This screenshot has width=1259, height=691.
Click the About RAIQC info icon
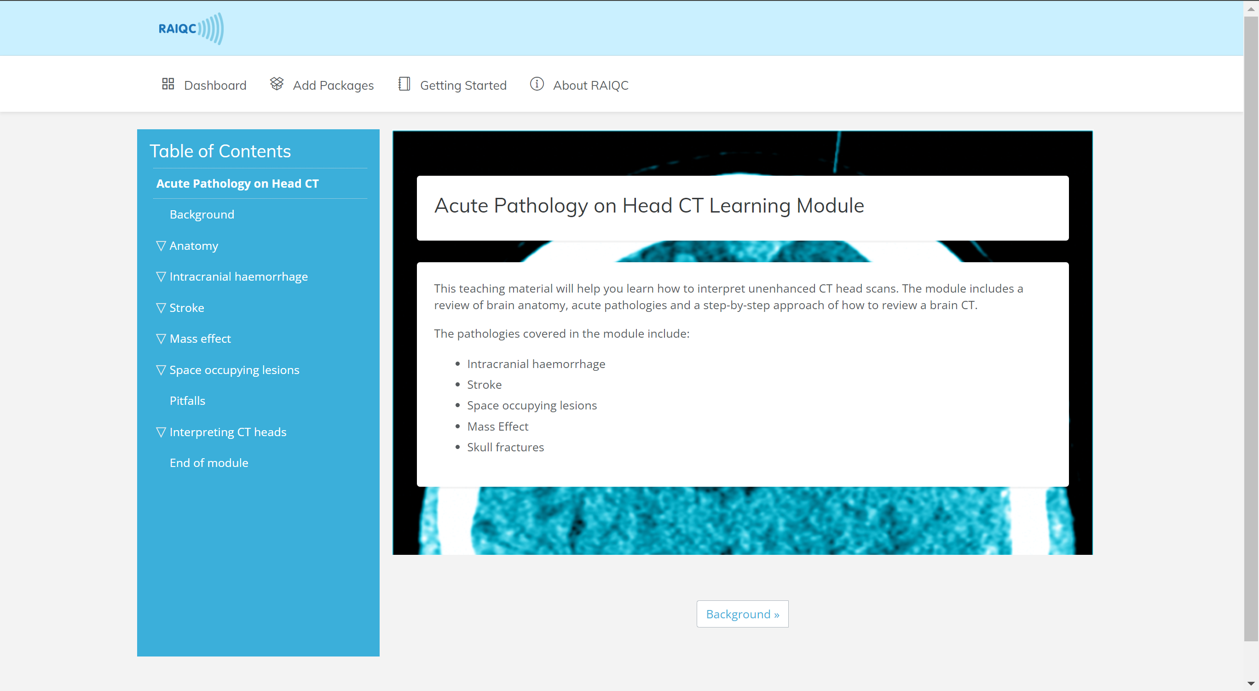pyautogui.click(x=537, y=84)
